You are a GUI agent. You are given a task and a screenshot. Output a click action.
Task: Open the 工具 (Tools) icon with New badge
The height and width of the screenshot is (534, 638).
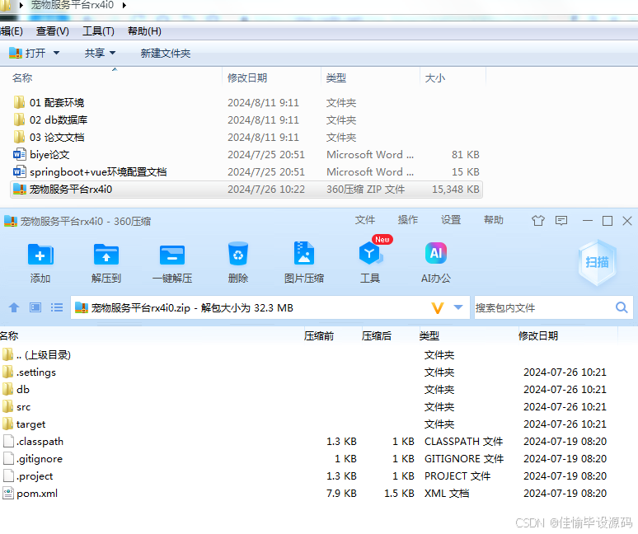coord(370,253)
